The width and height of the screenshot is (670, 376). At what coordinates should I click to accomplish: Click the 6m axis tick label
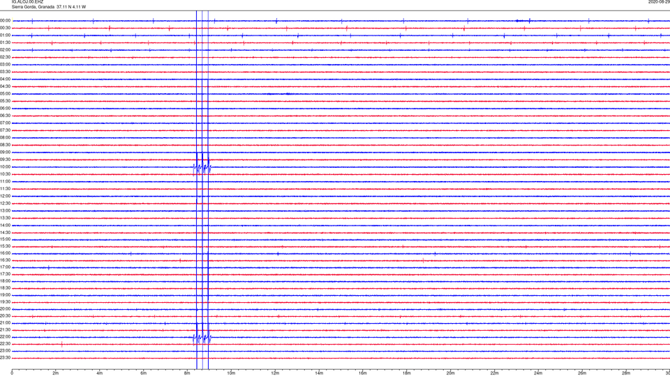click(x=144, y=373)
